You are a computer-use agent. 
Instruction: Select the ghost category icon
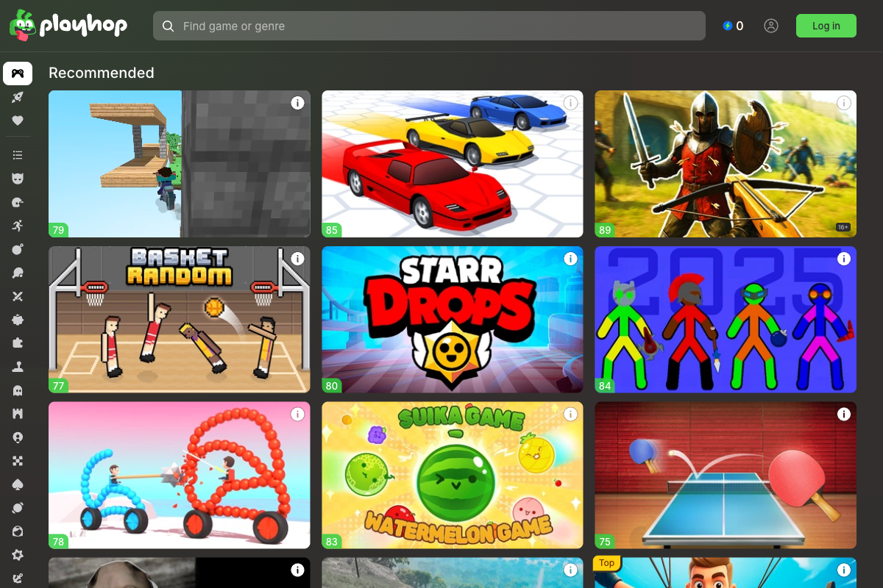(18, 390)
